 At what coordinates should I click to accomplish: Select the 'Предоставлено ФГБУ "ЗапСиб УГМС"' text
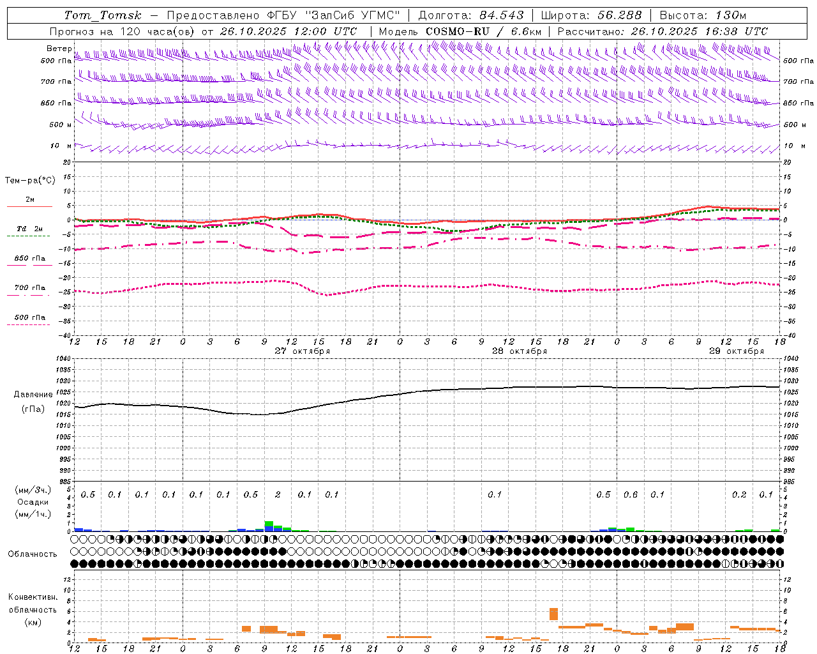[283, 15]
